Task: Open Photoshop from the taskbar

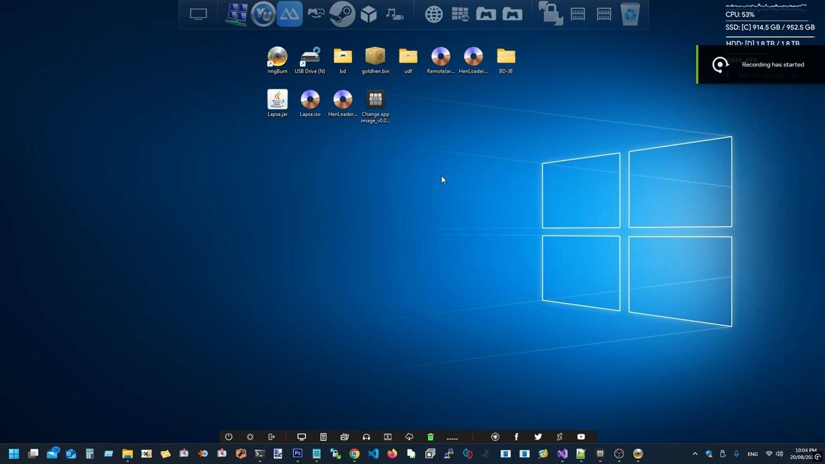Action: click(297, 454)
